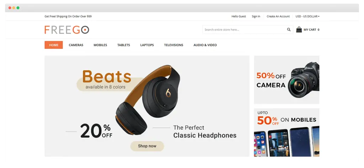Screen dimensions: 364x168
Task: Select the Home menu tab
Action: 54,45
